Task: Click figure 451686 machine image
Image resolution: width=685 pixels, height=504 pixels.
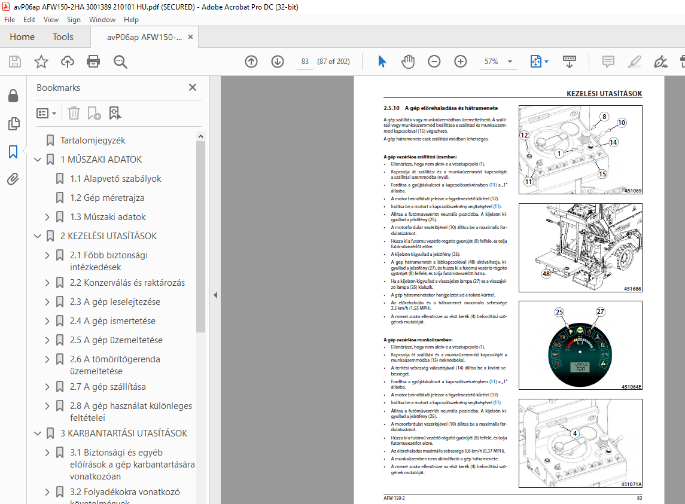Action: point(580,248)
